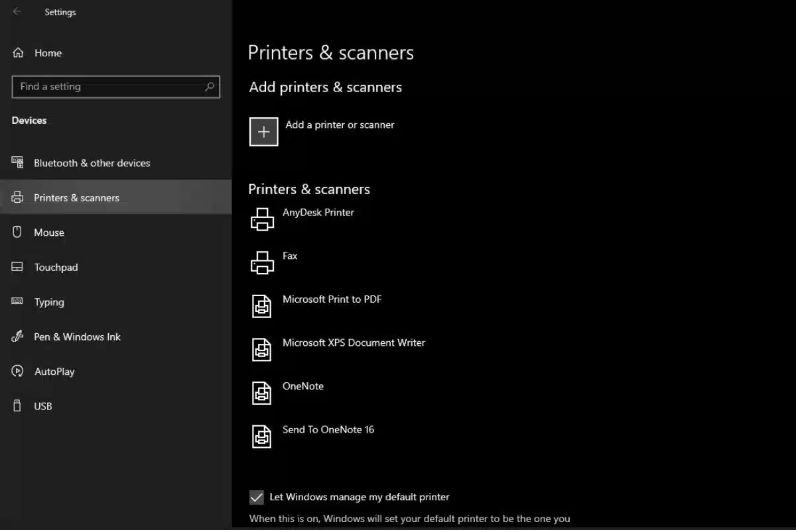This screenshot has width=796, height=530.
Task: Go to Touchpad settings
Action: [x=56, y=268]
